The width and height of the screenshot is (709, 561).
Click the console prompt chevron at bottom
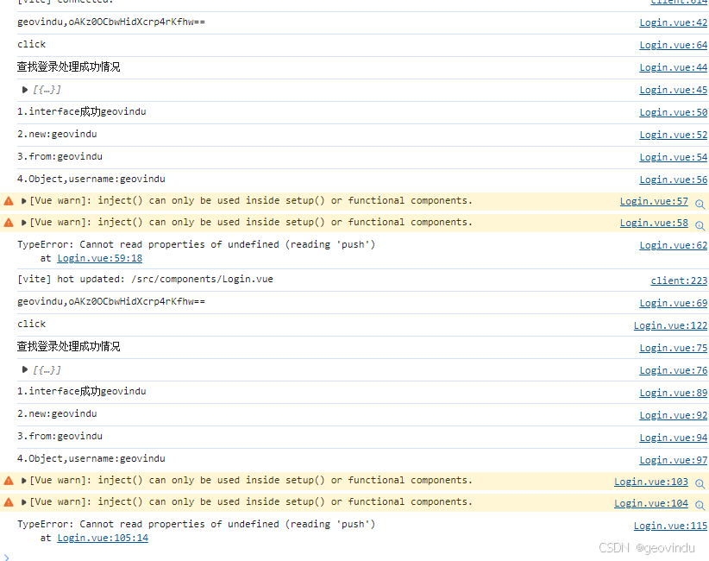(x=6, y=558)
